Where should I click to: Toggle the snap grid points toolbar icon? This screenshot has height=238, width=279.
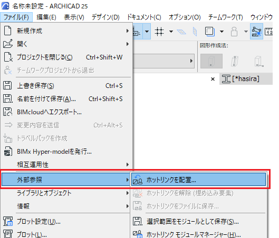159,32
